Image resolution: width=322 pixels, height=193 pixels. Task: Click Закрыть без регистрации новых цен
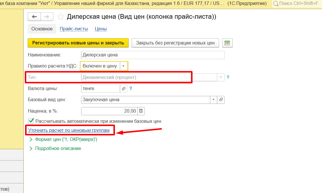pos(175,43)
